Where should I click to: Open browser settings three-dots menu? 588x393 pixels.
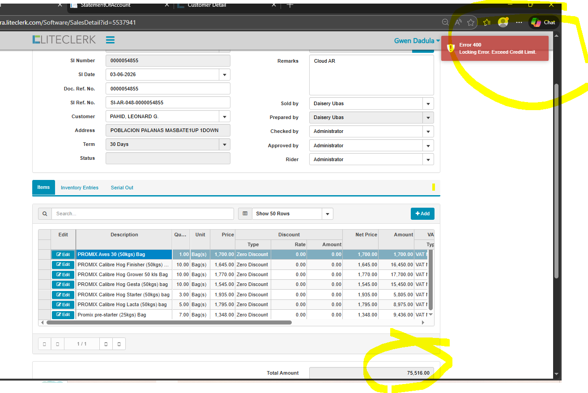click(x=519, y=22)
